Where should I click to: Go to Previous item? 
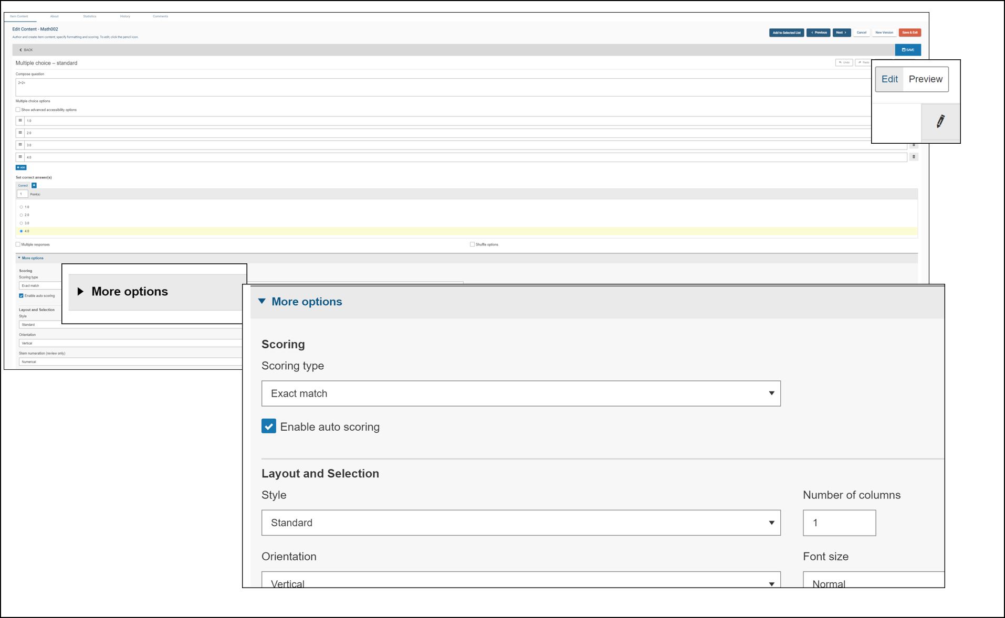coord(819,33)
